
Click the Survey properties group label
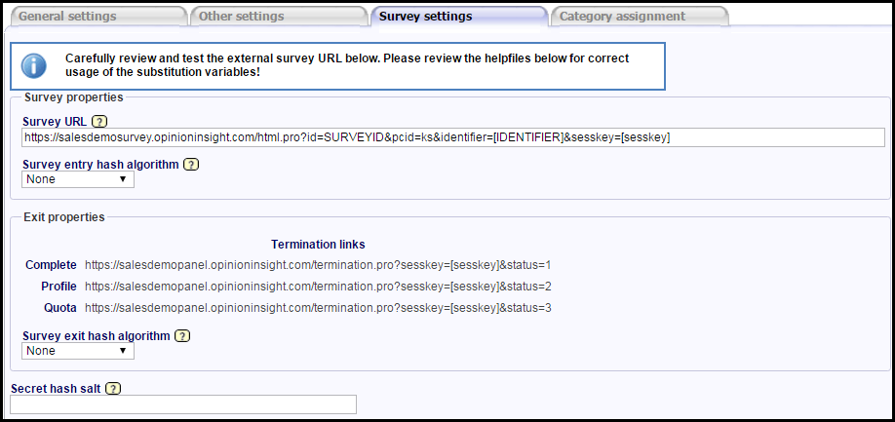74,97
